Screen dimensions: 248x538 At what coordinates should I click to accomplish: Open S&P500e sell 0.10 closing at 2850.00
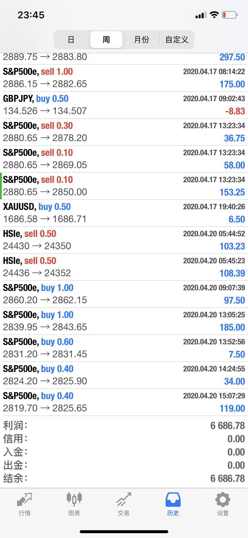click(124, 186)
